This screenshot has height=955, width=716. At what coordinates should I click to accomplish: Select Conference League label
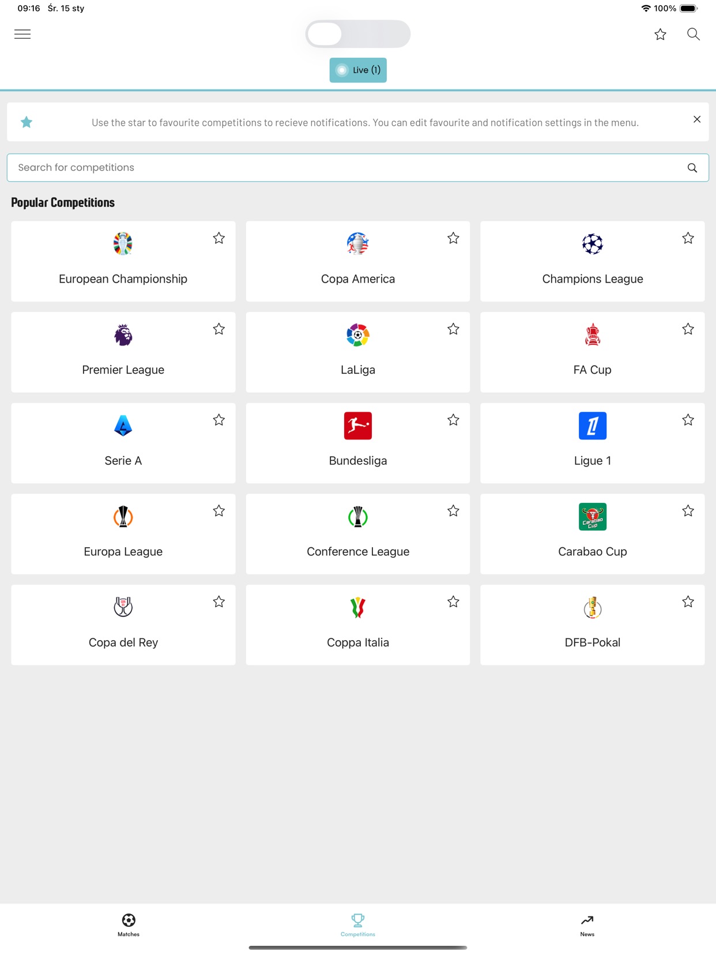[x=358, y=552]
